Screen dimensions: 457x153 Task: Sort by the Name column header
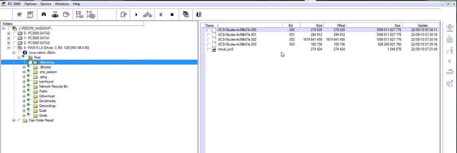[244, 25]
